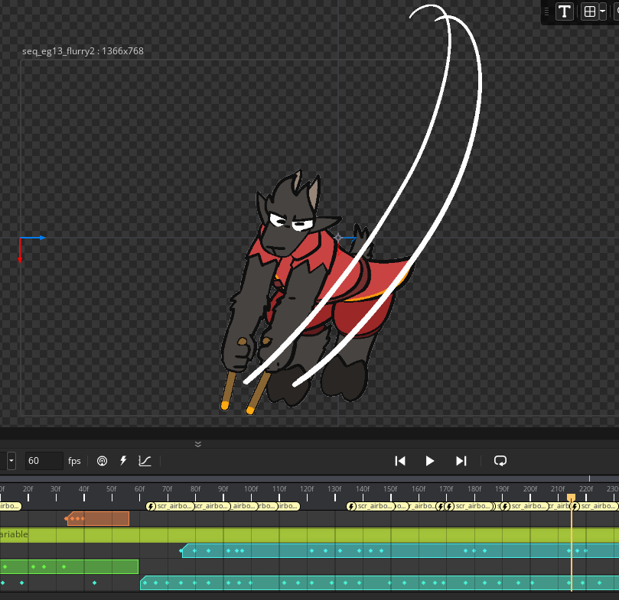
Task: Click the toolbar drag handle grip
Action: 547,11
